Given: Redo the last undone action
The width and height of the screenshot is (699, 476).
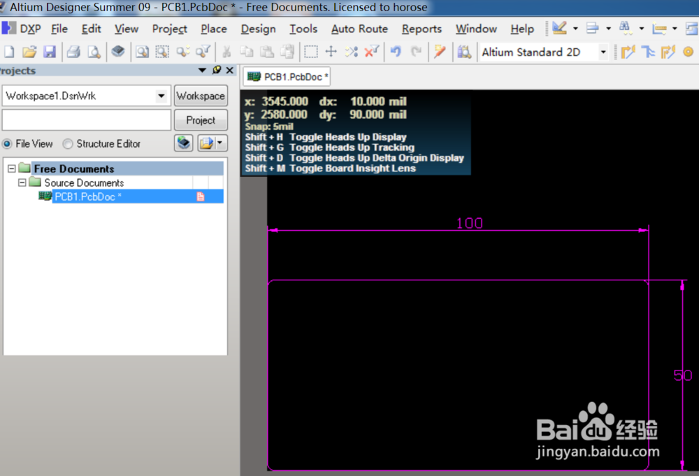Looking at the screenshot, I should pos(416,52).
